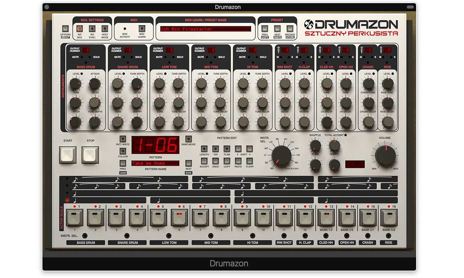Paste the pattern in Pattern Edit

pos(238,161)
